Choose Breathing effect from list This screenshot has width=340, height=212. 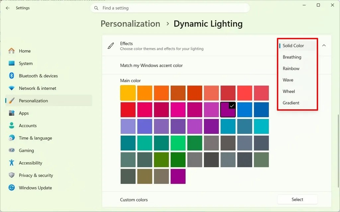click(x=297, y=57)
